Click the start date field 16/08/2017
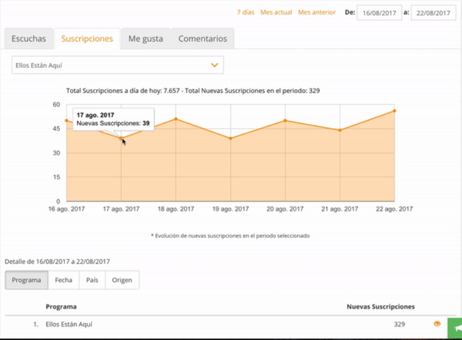The height and width of the screenshot is (340, 462). click(x=379, y=13)
